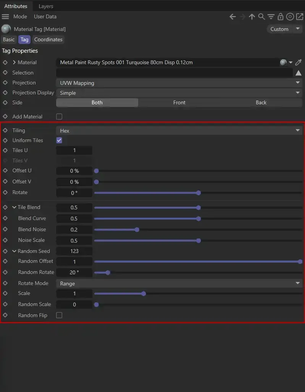Click the Offset U slider handle
The height and width of the screenshot is (392, 305).
(x=96, y=171)
